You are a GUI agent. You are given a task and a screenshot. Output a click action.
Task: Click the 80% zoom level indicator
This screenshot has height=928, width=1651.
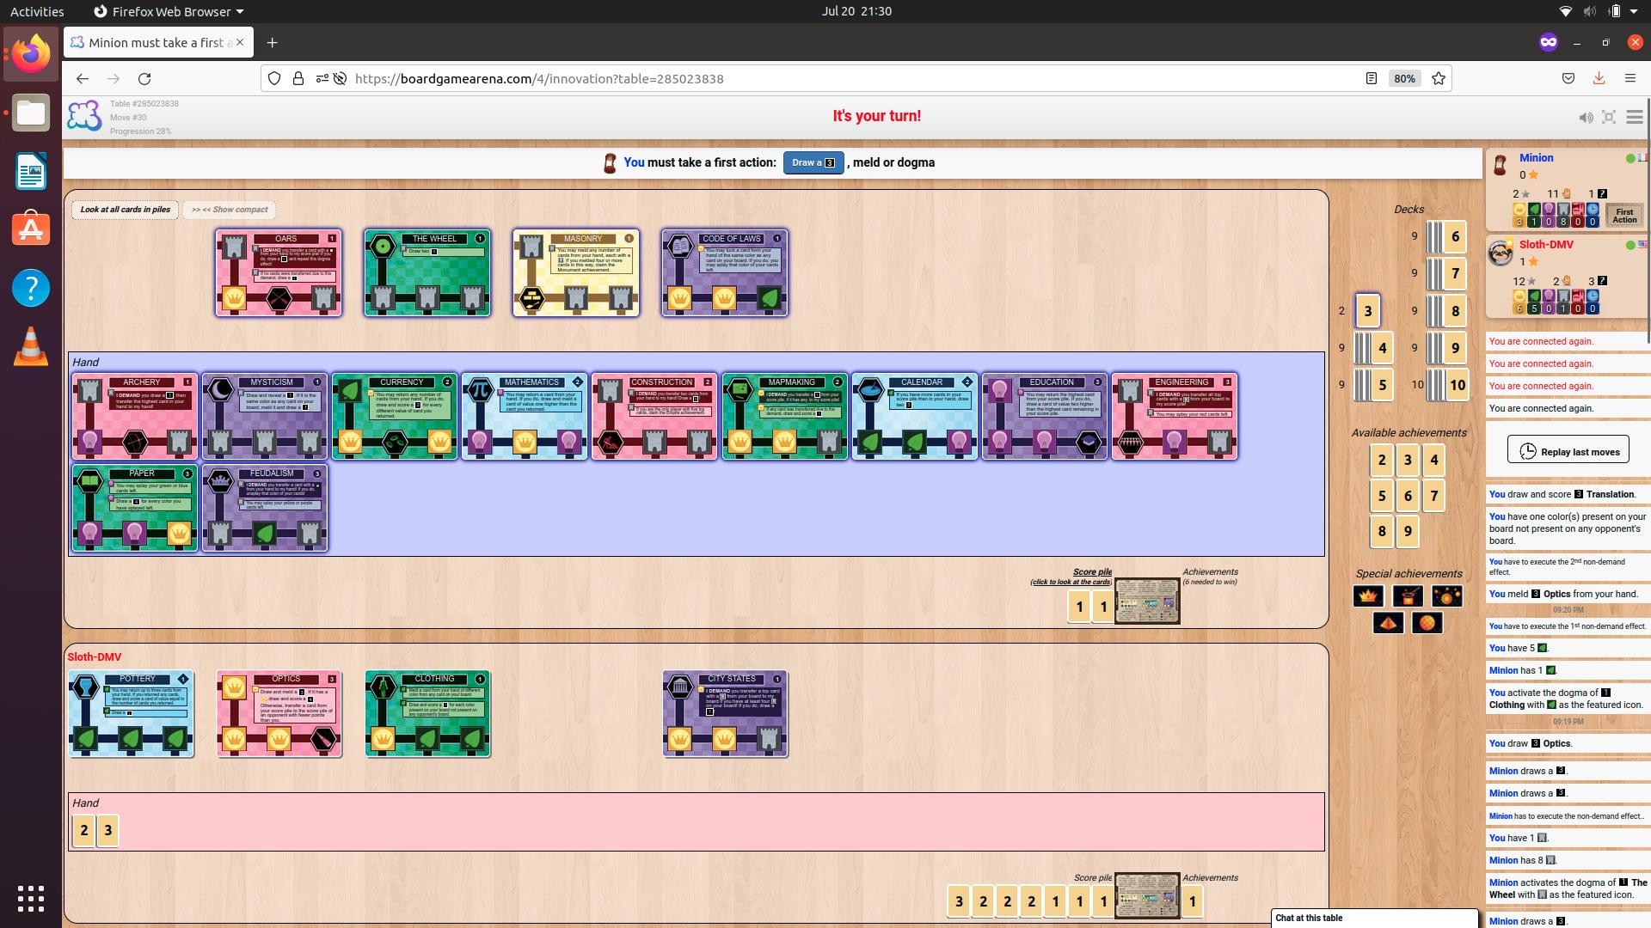pyautogui.click(x=1405, y=78)
